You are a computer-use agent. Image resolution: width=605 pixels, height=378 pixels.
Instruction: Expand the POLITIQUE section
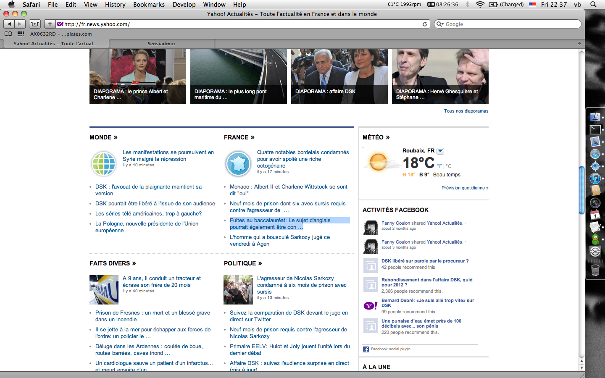pos(243,263)
